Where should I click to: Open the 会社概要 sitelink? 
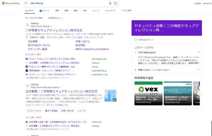point(33,41)
